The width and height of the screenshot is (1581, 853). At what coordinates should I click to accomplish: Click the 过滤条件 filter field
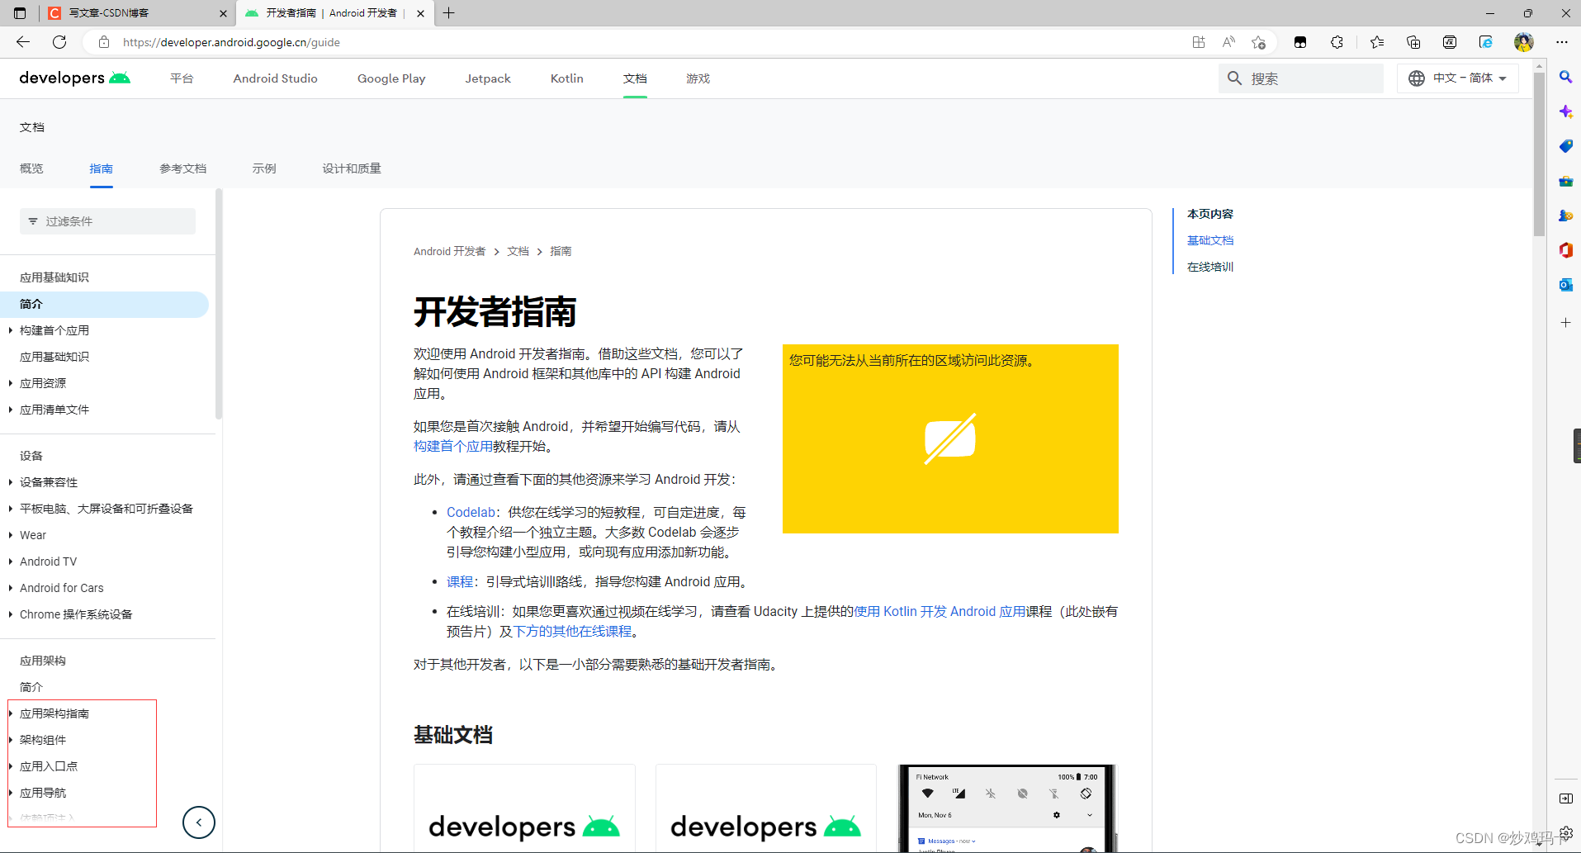(x=107, y=221)
